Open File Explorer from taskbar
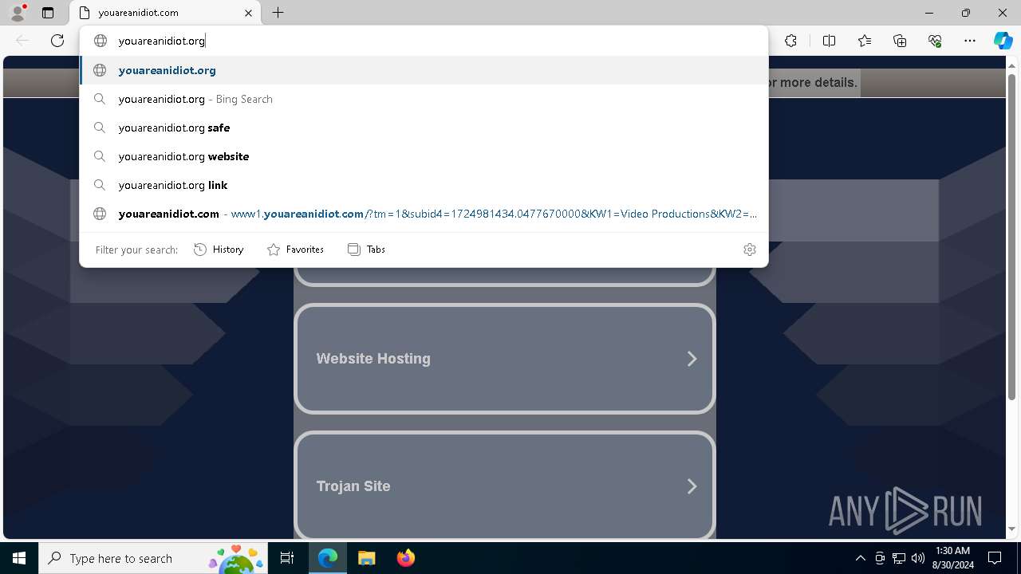Viewport: 1021px width, 574px height. pyautogui.click(x=366, y=558)
